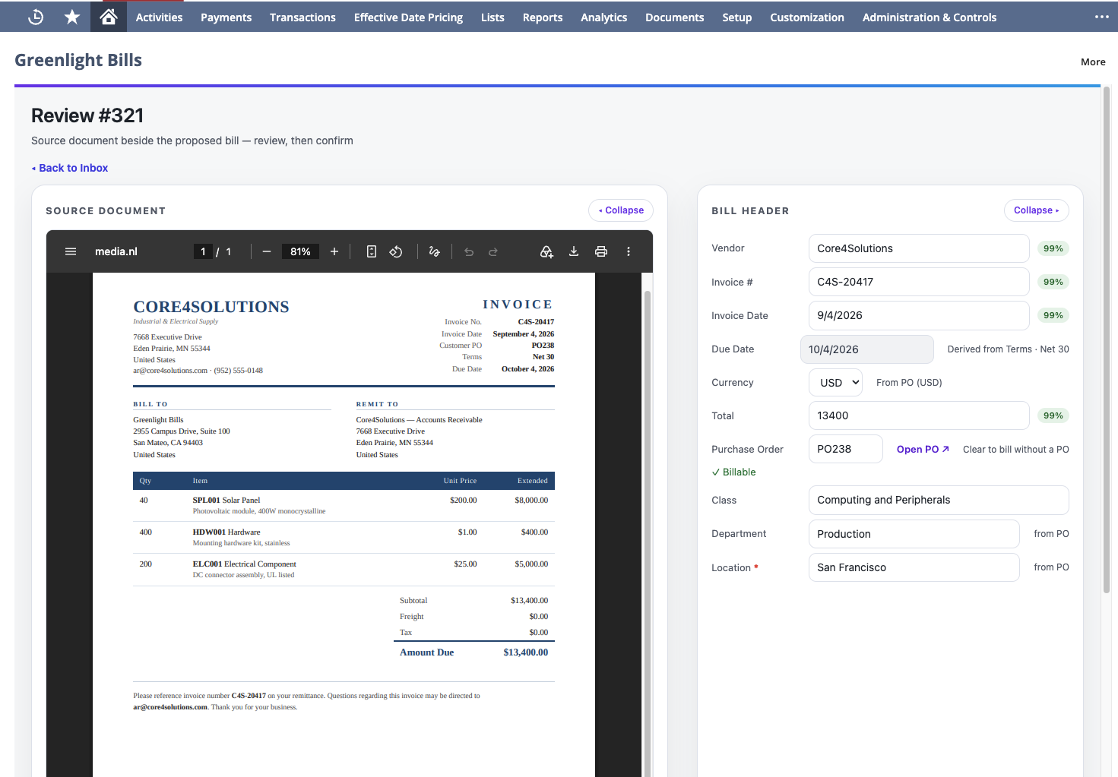Click the PDF undo arrow

point(469,251)
